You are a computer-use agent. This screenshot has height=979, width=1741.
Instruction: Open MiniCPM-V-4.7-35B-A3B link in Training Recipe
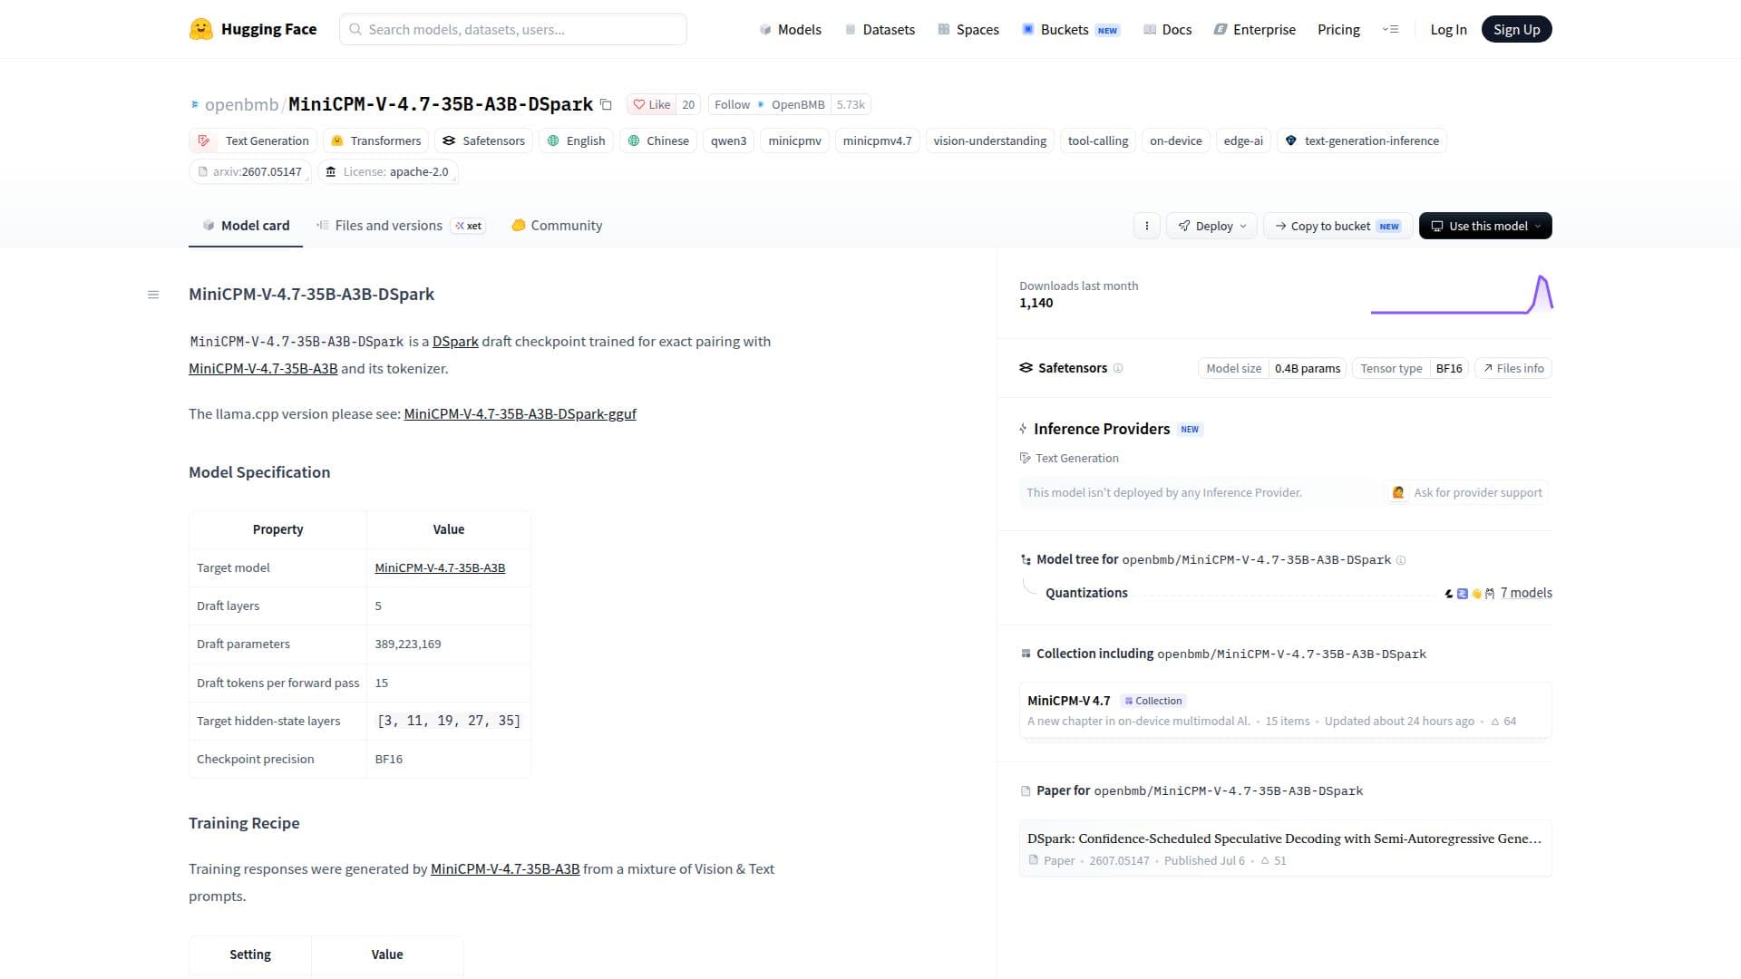click(x=505, y=869)
